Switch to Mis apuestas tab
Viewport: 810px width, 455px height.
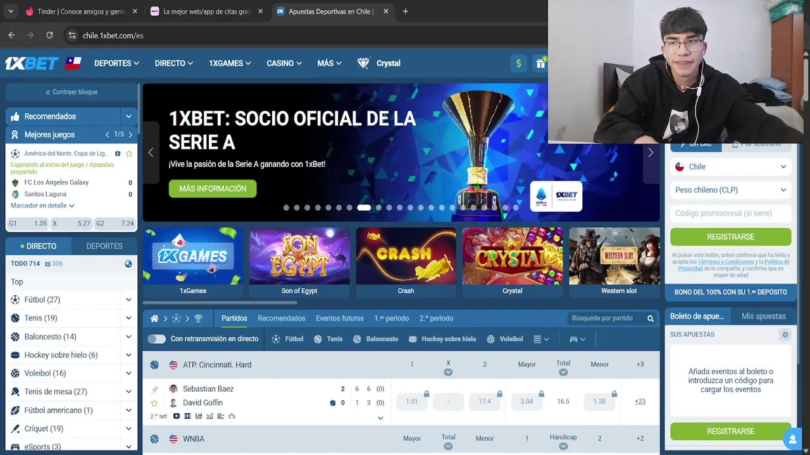(x=763, y=316)
